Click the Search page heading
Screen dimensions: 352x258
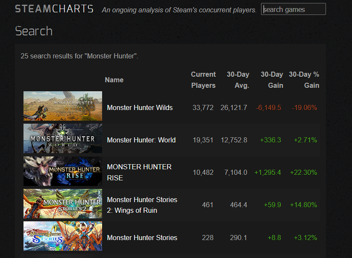pos(34,31)
